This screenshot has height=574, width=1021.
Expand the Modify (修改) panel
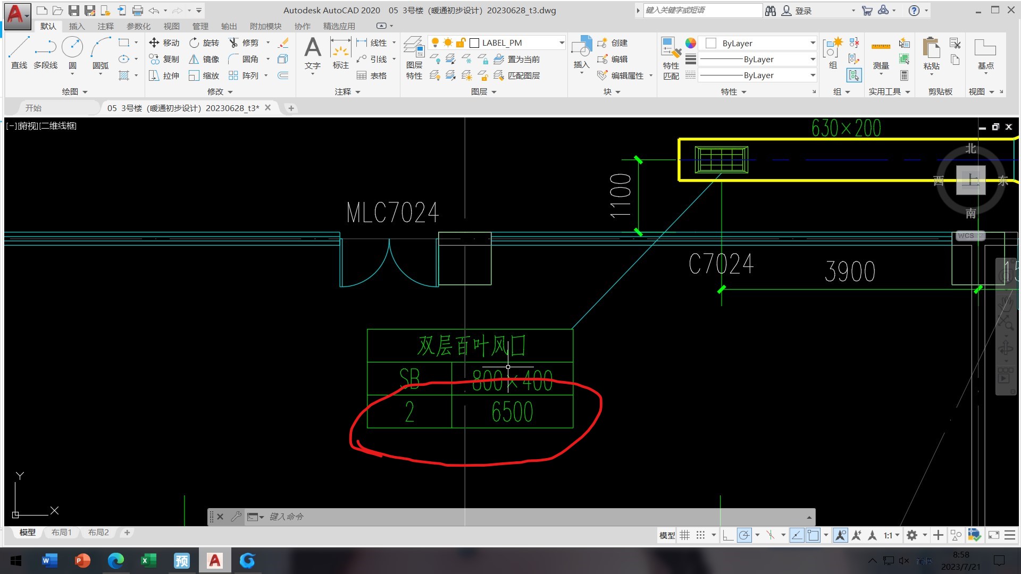(220, 91)
